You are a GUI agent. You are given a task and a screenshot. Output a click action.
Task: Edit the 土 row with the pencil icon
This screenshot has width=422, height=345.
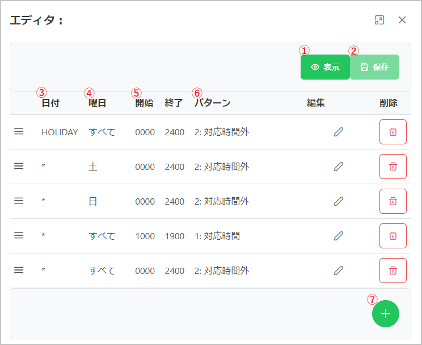(339, 167)
